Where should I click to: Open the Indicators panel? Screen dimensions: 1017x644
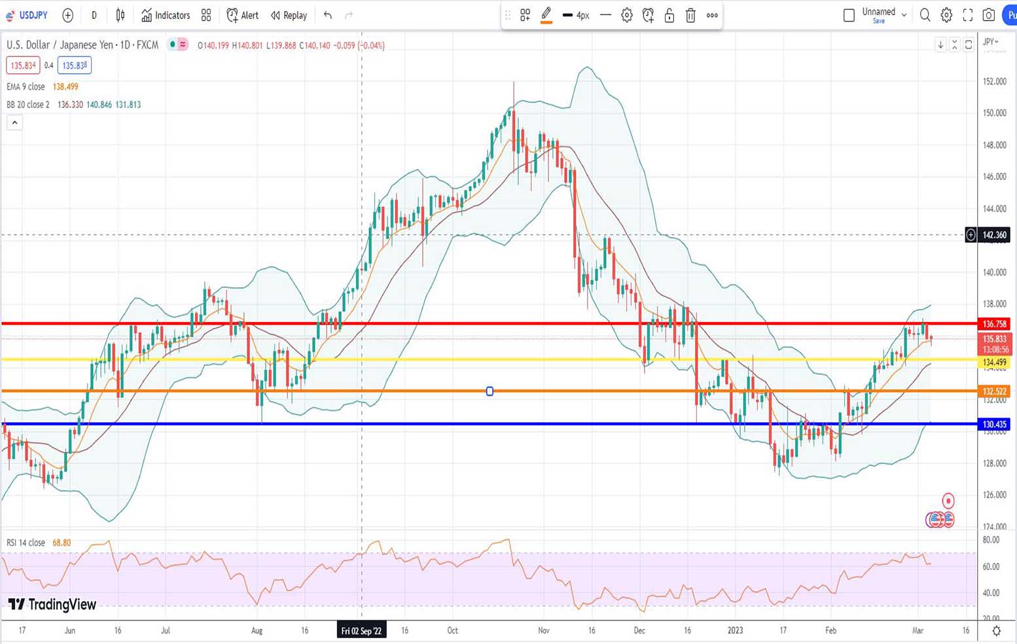166,15
